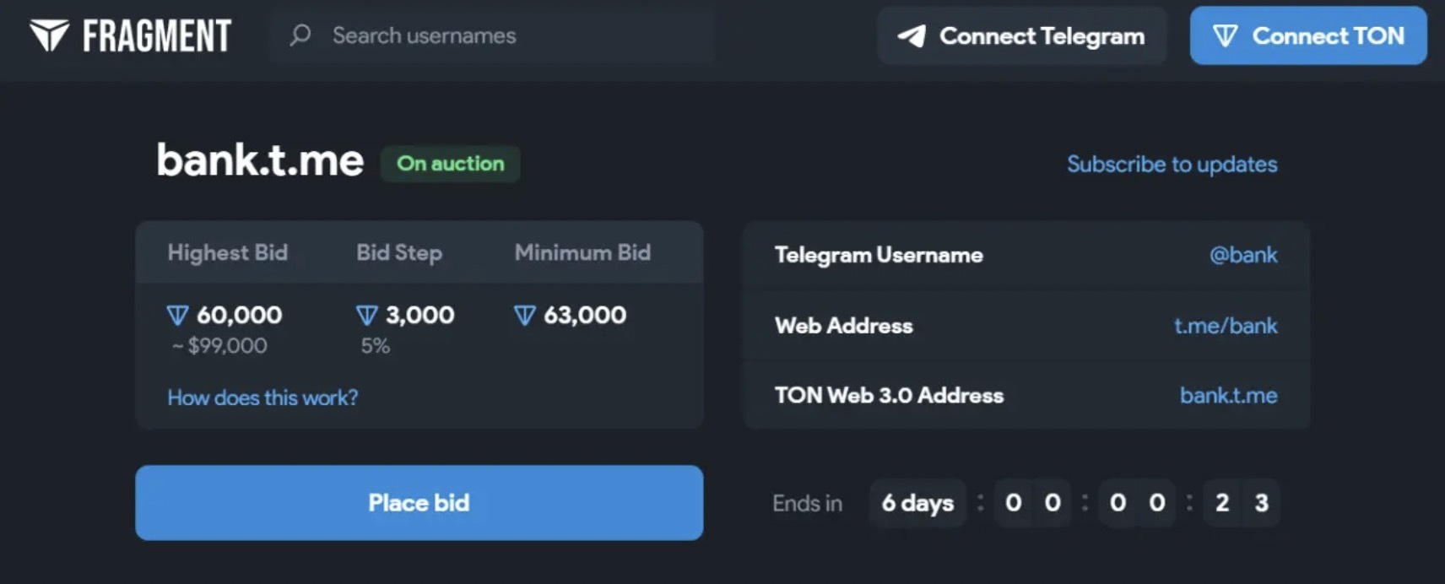Click the TON icon beside 60,000
This screenshot has height=584, width=1445.
177,316
